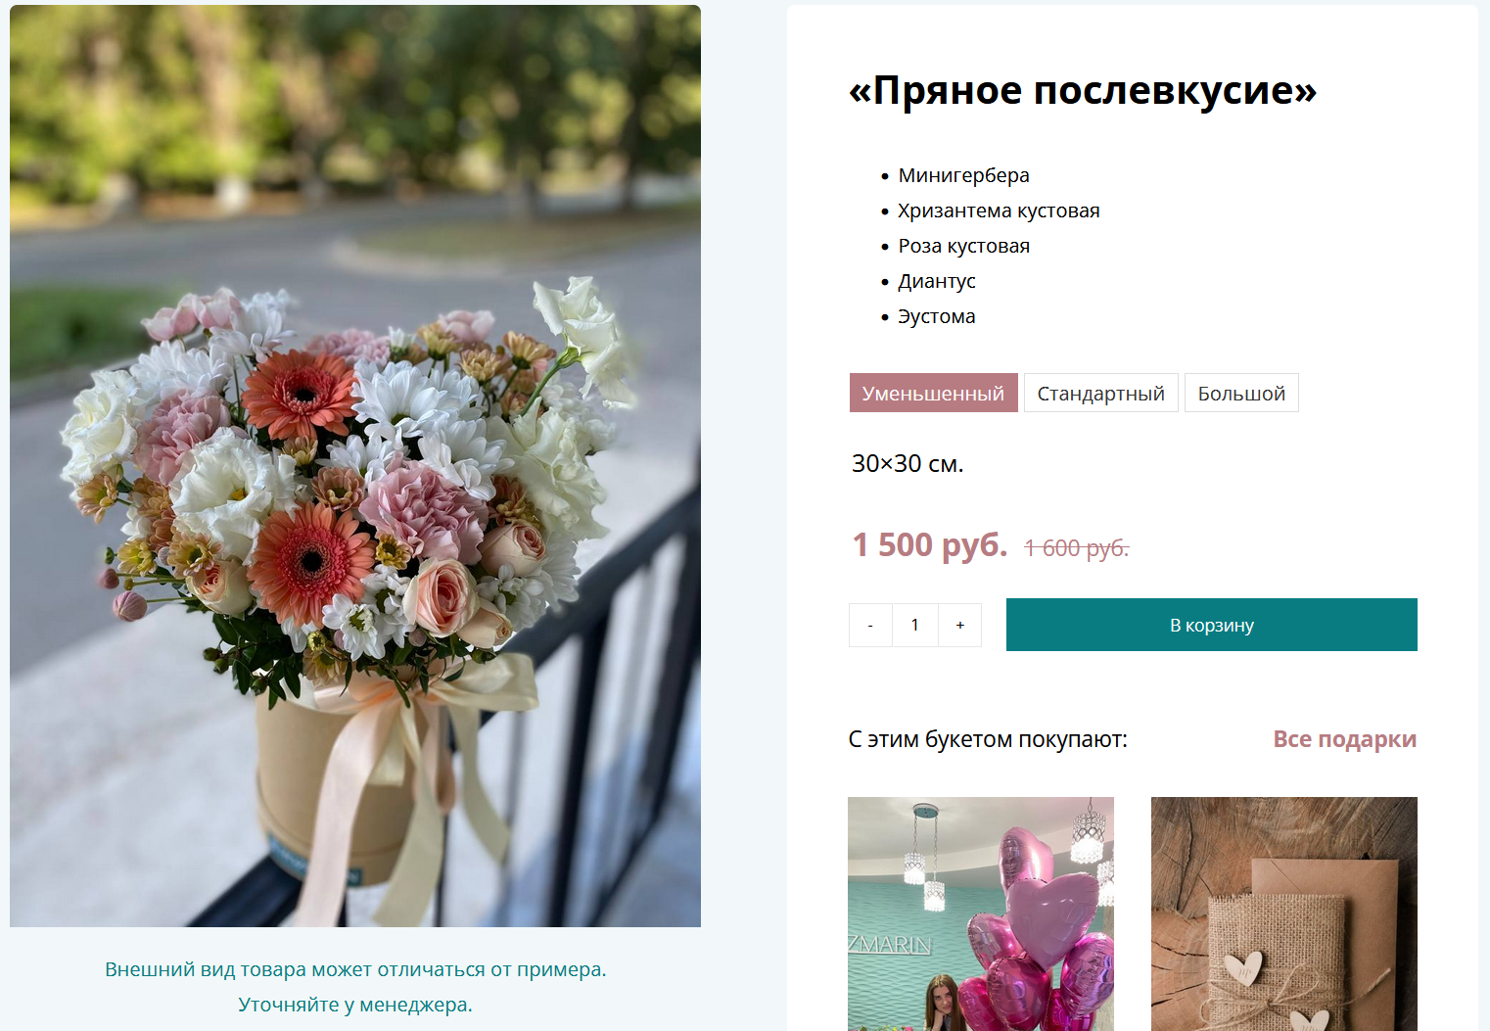Click the crossed-out 1 600 руб. price
The height and width of the screenshot is (1031, 1490).
coord(1076,548)
